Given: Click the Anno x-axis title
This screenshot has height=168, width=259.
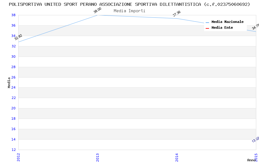Looking at the screenshot, I should (x=251, y=160).
